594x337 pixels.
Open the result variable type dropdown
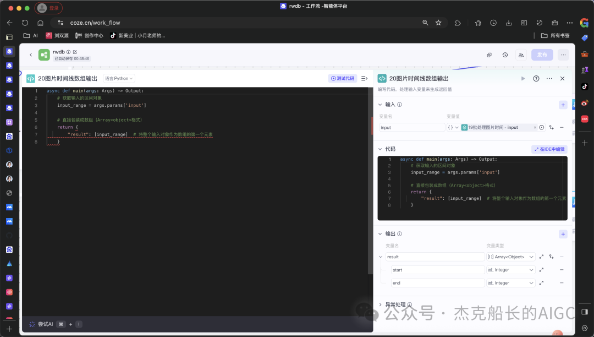510,257
